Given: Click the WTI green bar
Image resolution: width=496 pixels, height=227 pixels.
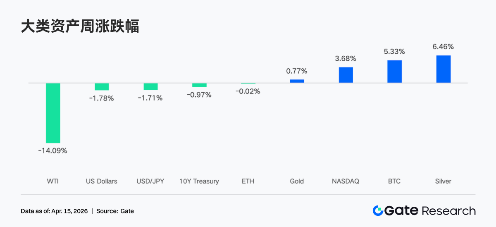Looking at the screenshot, I should tap(53, 113).
